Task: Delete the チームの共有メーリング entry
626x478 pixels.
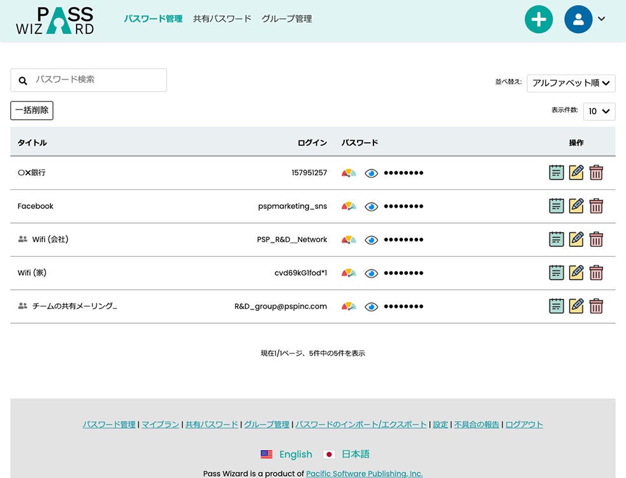Action: [596, 307]
